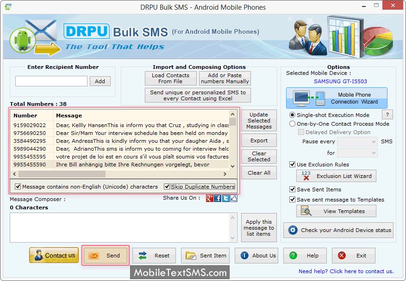Screen dimensions: 406x281
Task: Toggle non-English Unicode characters checkbox
Action: 18,187
